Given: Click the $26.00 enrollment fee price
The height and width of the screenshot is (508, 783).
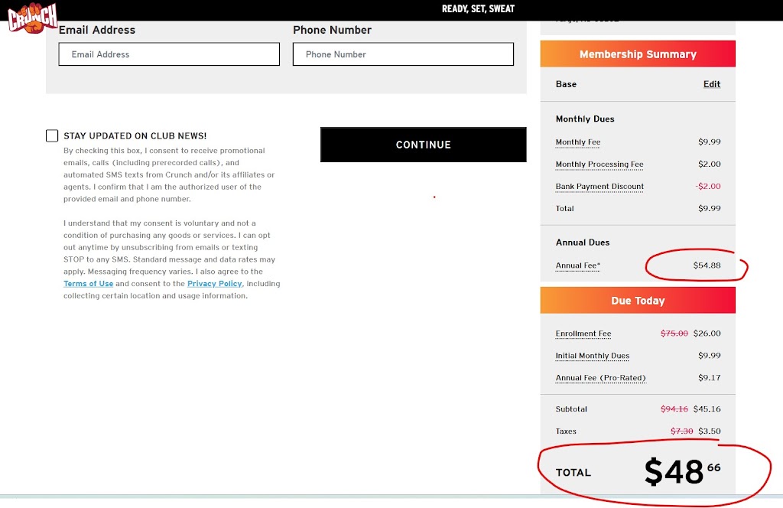Looking at the screenshot, I should [707, 333].
